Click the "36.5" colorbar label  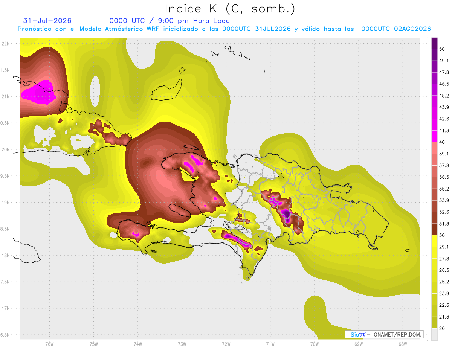(x=444, y=177)
